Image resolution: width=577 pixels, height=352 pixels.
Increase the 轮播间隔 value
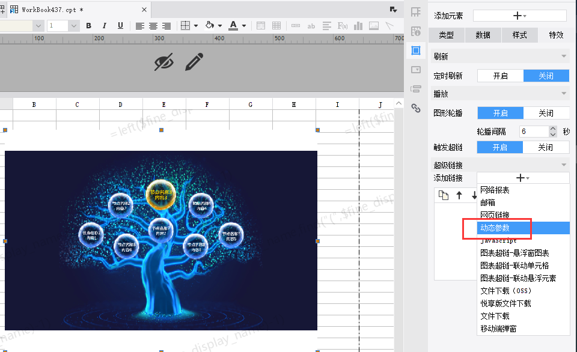[x=553, y=129]
